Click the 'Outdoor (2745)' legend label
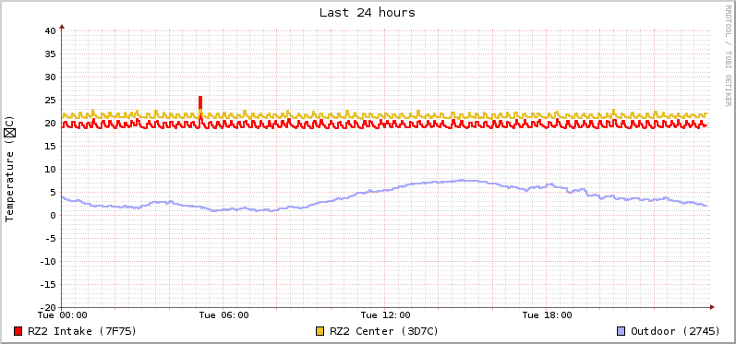 point(675,331)
